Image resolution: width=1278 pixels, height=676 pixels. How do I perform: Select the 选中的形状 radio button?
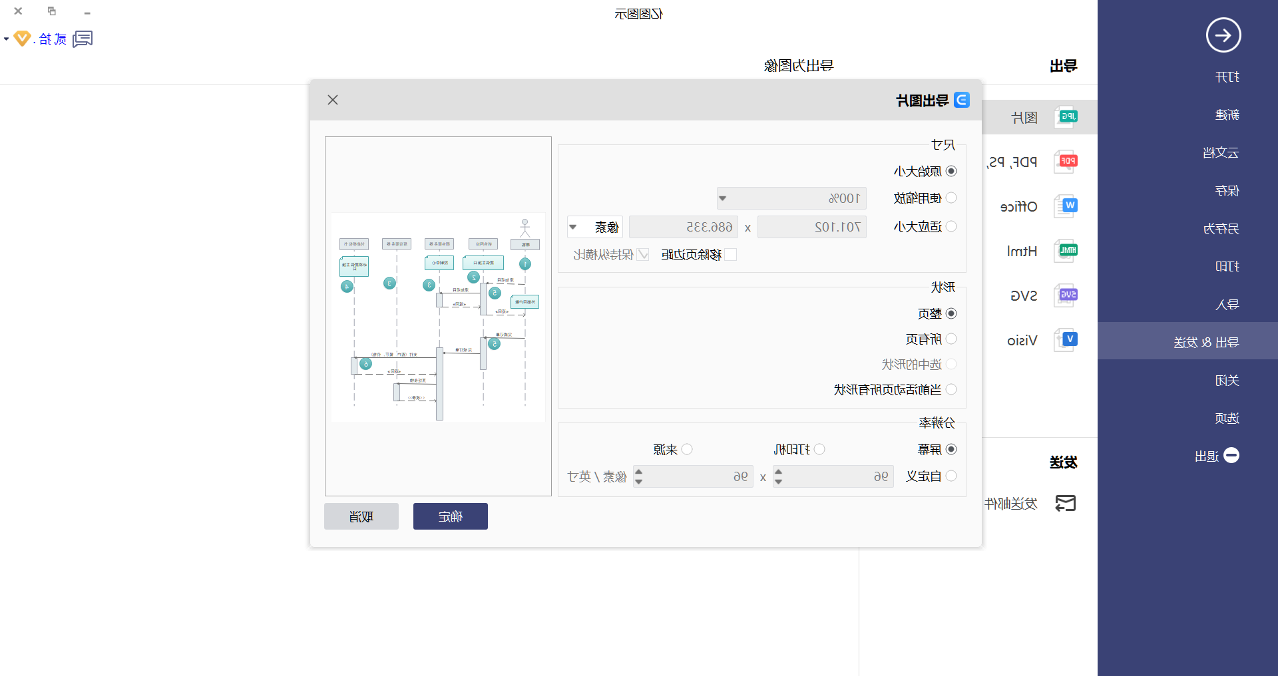(951, 364)
